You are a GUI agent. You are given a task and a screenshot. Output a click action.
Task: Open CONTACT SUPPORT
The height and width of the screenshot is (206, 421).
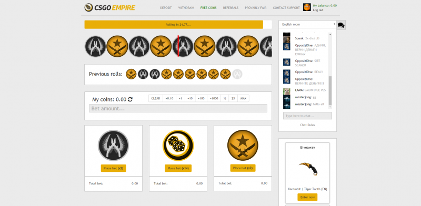pyautogui.click(x=286, y=8)
